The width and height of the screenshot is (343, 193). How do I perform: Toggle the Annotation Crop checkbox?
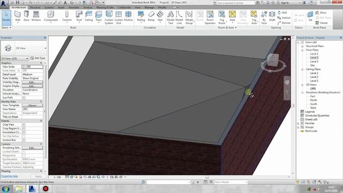pyautogui.click(x=24, y=132)
